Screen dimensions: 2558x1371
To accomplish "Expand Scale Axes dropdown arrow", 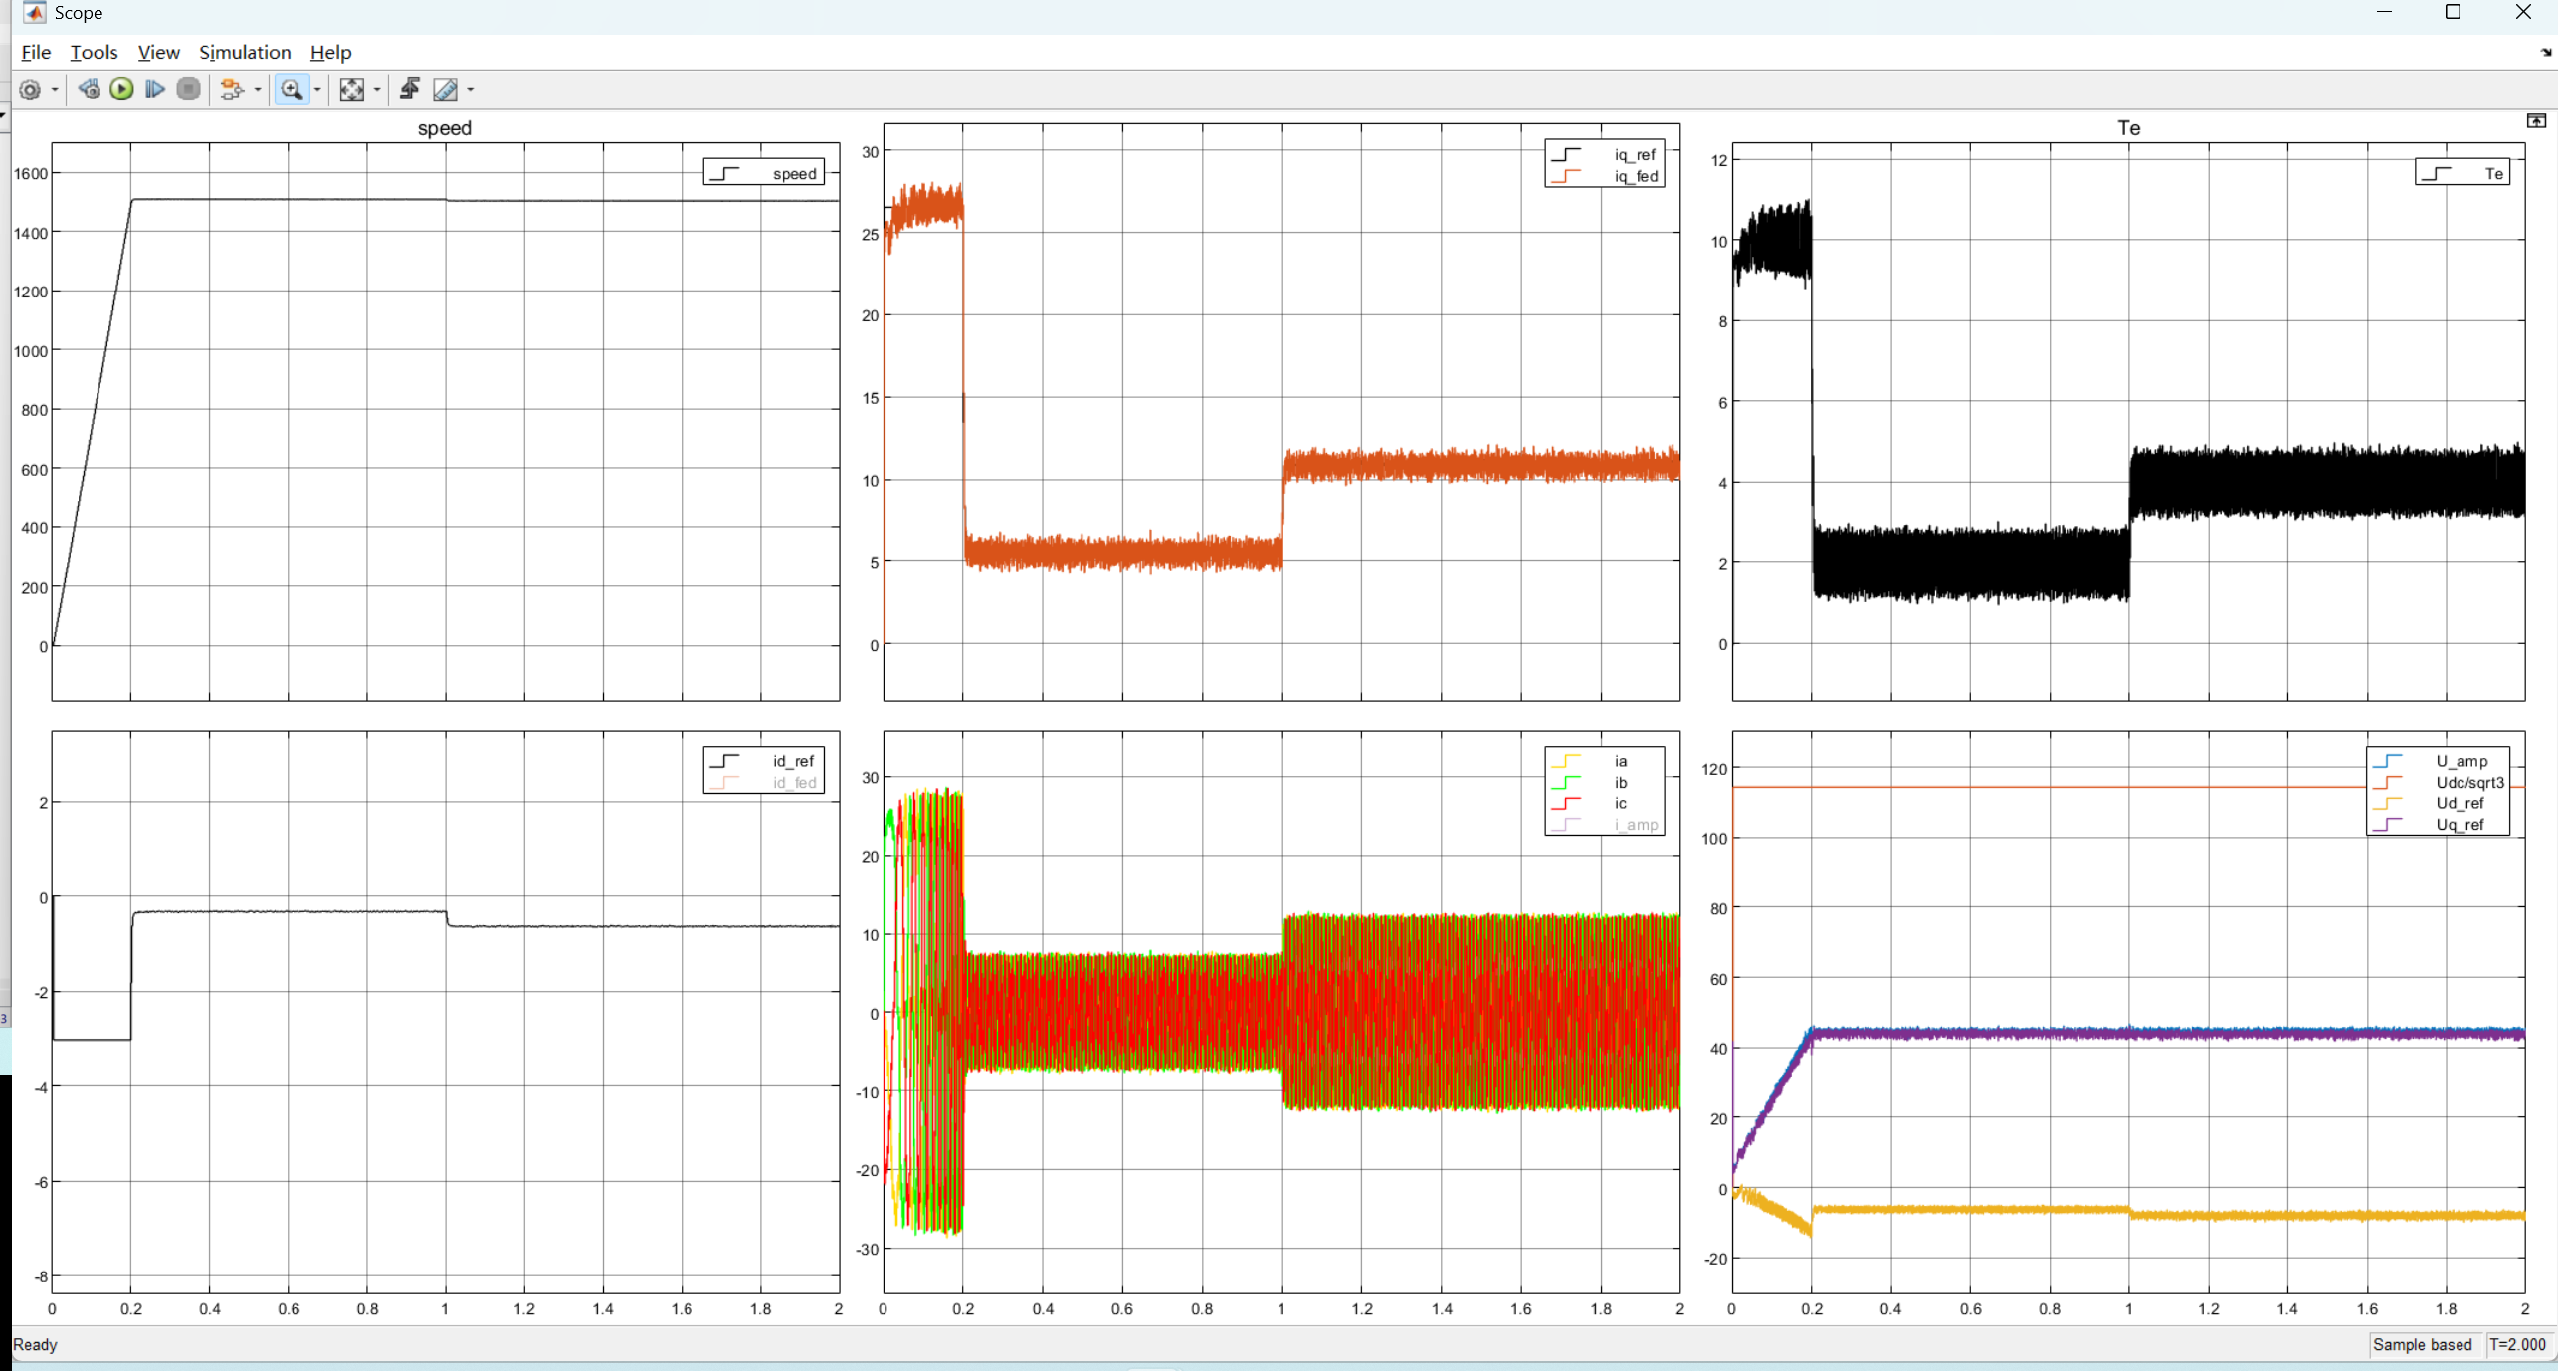I will [377, 90].
